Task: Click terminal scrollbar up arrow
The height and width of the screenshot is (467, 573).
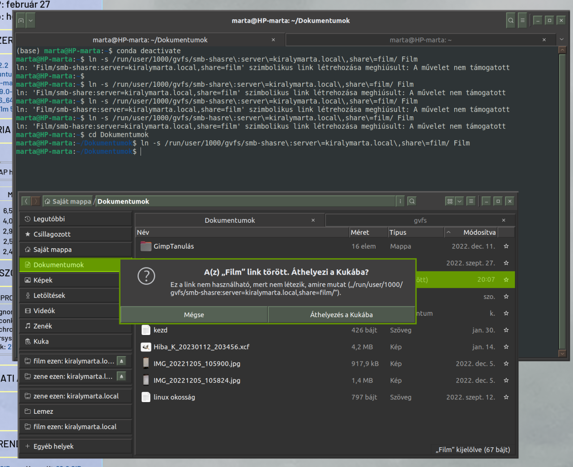Action: [562, 50]
